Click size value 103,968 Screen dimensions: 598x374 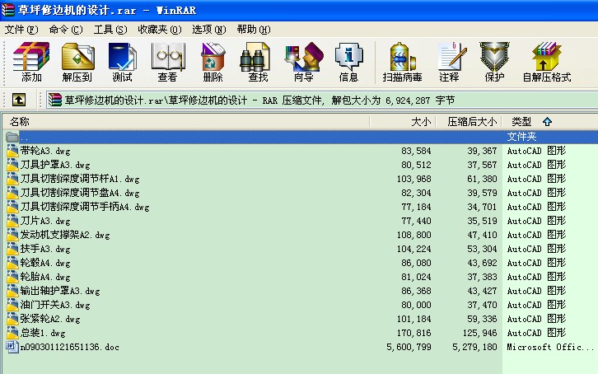pyautogui.click(x=413, y=179)
